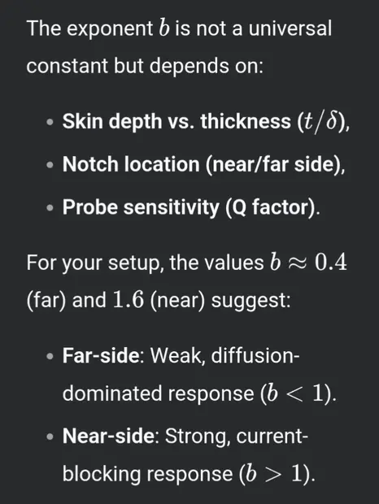
Task: Click the t/δ math expression
Action: [319, 122]
